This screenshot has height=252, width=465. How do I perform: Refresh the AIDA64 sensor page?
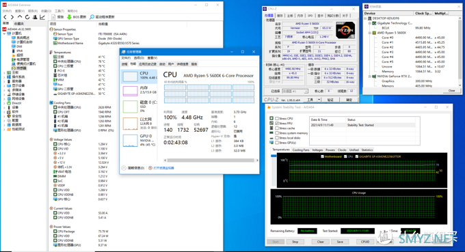click(x=27, y=17)
